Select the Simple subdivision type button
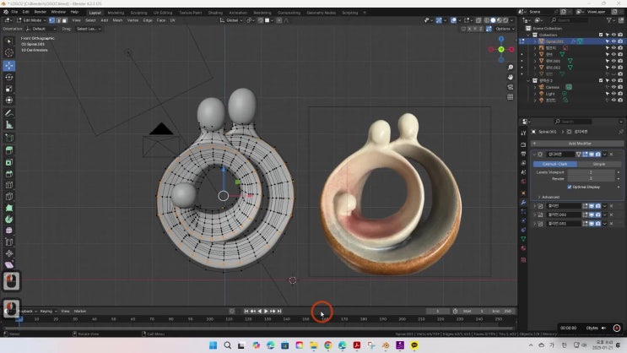The height and width of the screenshot is (353, 627). point(597,164)
